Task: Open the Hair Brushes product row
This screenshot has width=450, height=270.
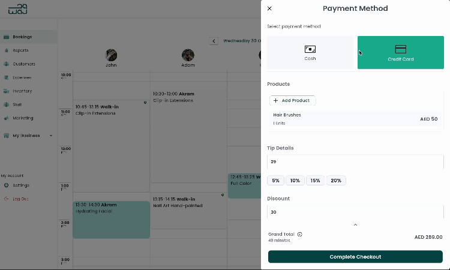Action: pyautogui.click(x=355, y=119)
